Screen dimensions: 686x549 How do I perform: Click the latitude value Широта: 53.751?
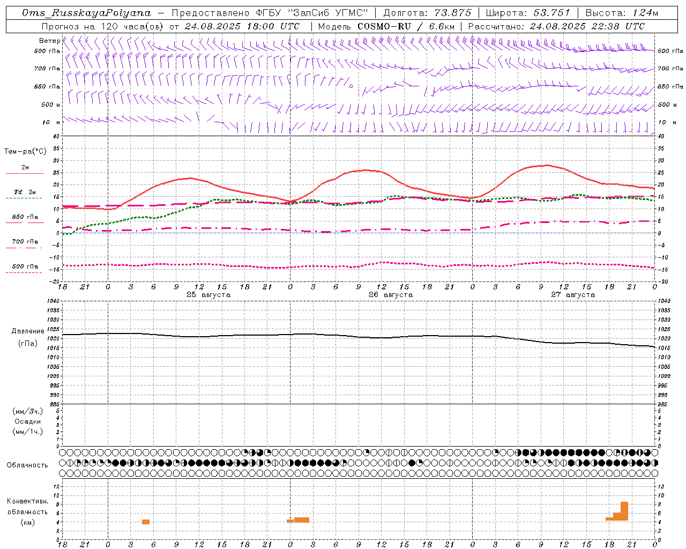(x=527, y=13)
